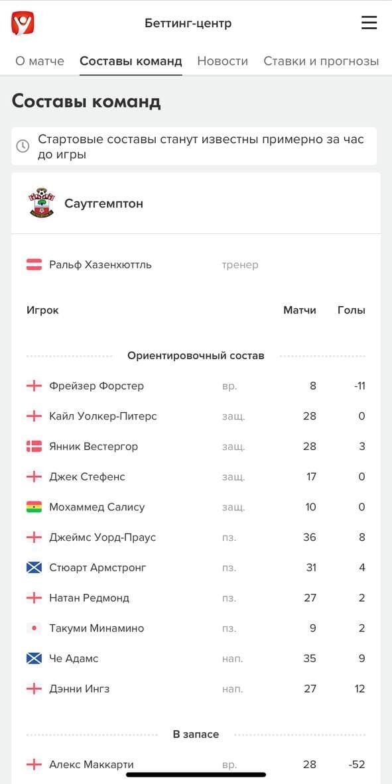Tap Фрейзер Форстер goalkeeper row
Image resolution: width=392 pixels, height=784 pixels.
tap(196, 386)
